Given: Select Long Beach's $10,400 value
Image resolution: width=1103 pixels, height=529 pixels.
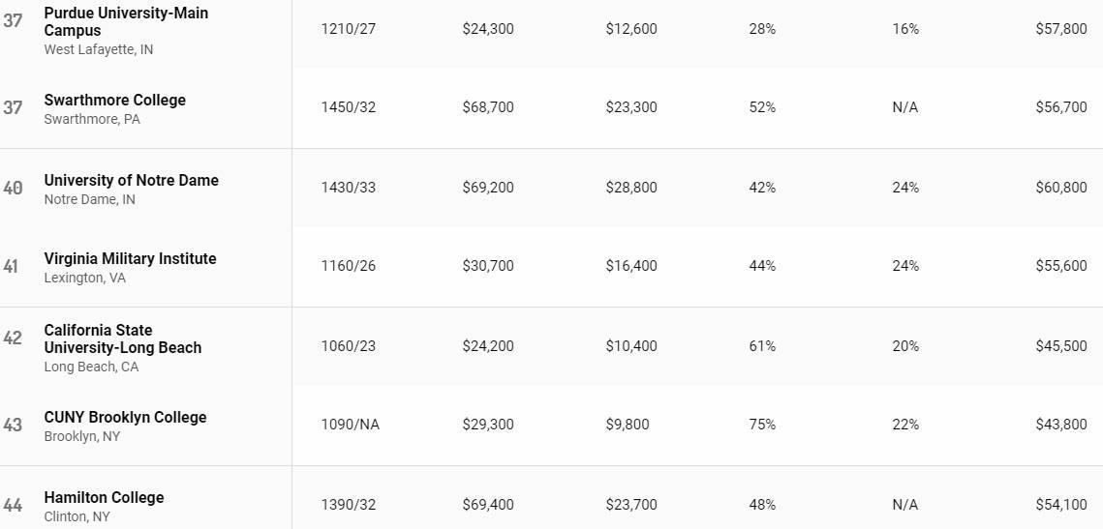Looking at the screenshot, I should [631, 345].
